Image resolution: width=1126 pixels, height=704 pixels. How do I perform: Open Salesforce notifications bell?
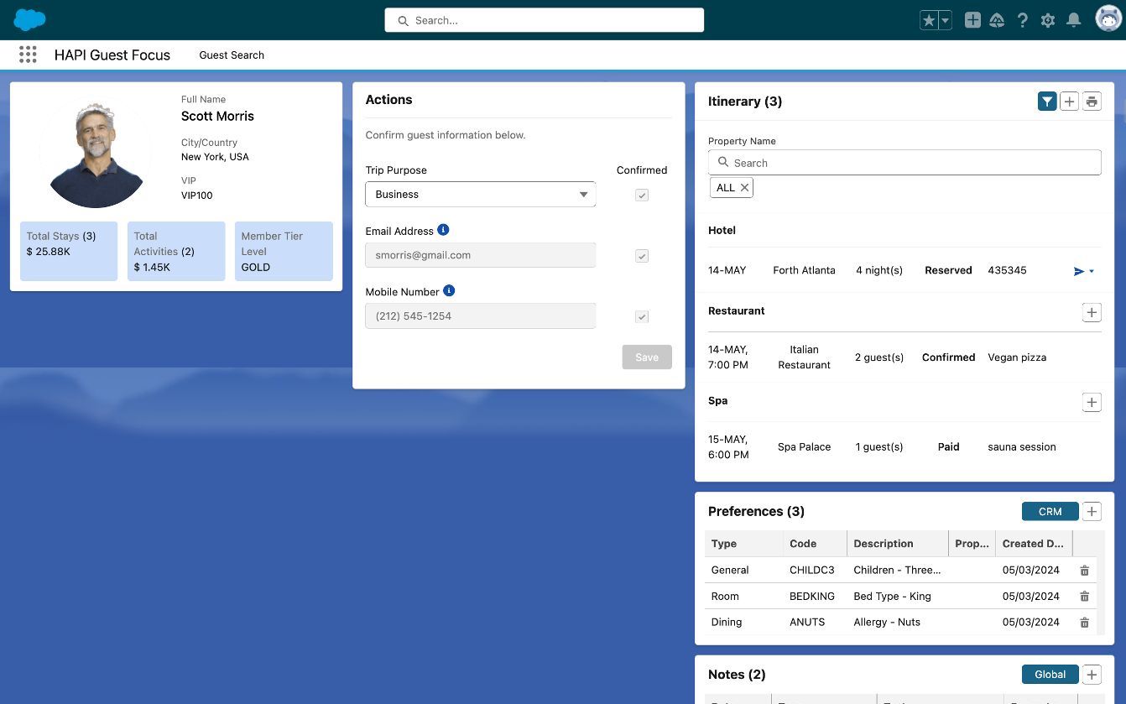pos(1073,20)
